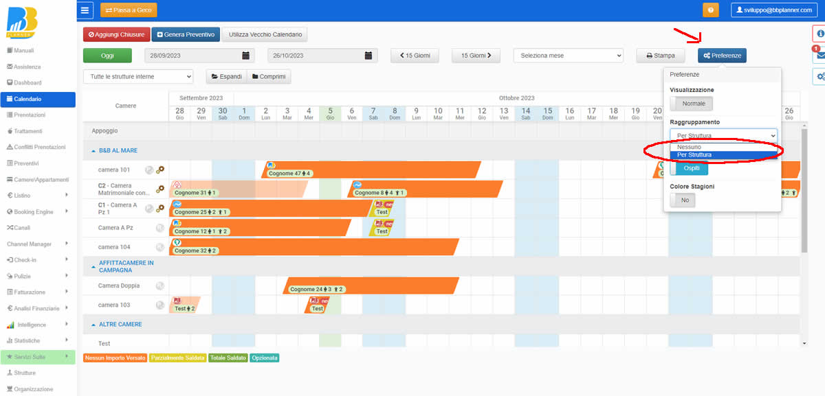Image resolution: width=825 pixels, height=396 pixels.
Task: Click the gears icon next to camera 101
Action: [x=160, y=170]
